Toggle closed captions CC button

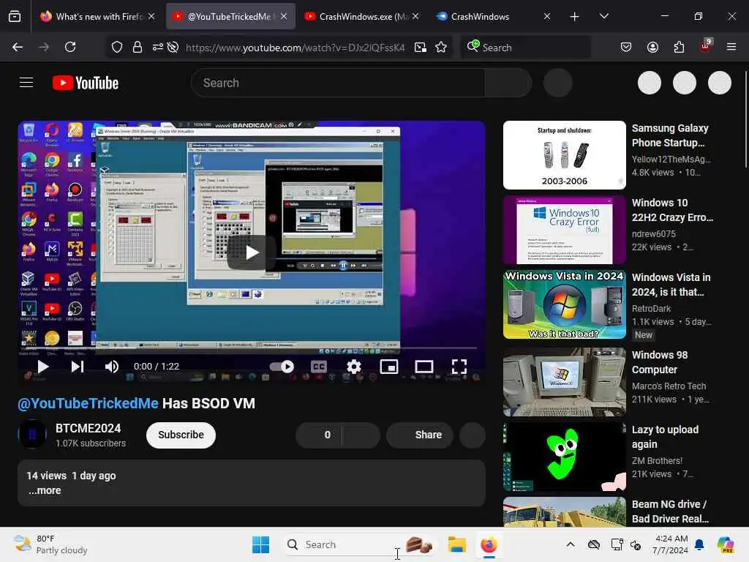(x=319, y=367)
